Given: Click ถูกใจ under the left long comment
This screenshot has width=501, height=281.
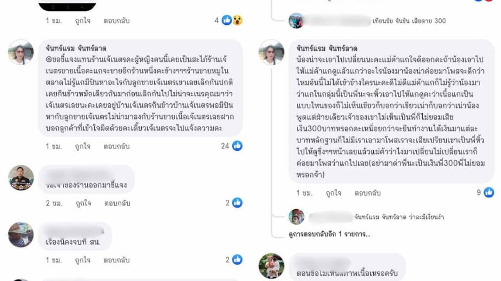Looking at the screenshot, I should pyautogui.click(x=83, y=146).
